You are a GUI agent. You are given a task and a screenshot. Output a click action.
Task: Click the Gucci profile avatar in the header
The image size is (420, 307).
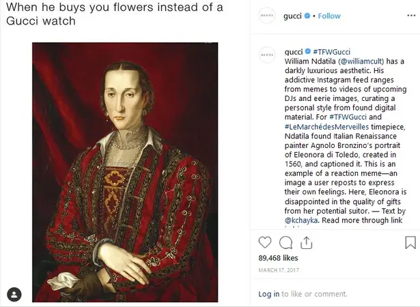point(268,16)
